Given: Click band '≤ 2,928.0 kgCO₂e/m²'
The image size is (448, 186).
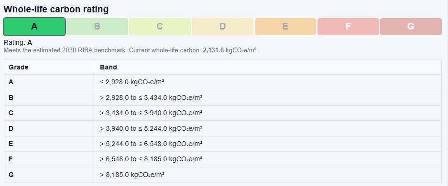Looking at the screenshot, I should [x=132, y=82].
